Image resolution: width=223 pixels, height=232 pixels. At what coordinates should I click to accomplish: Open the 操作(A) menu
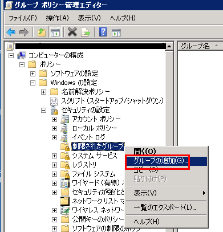[x=57, y=18]
